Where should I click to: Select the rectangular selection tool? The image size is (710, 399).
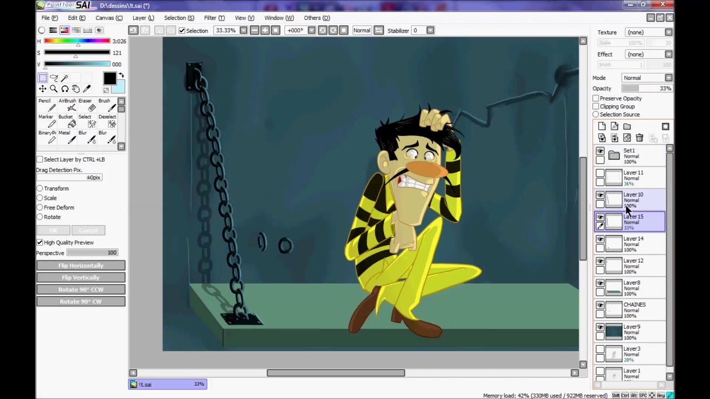43,78
